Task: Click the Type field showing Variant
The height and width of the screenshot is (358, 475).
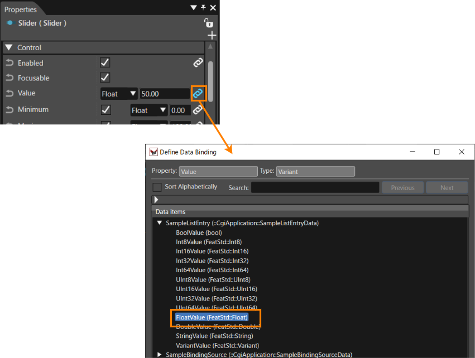Action: (x=315, y=172)
